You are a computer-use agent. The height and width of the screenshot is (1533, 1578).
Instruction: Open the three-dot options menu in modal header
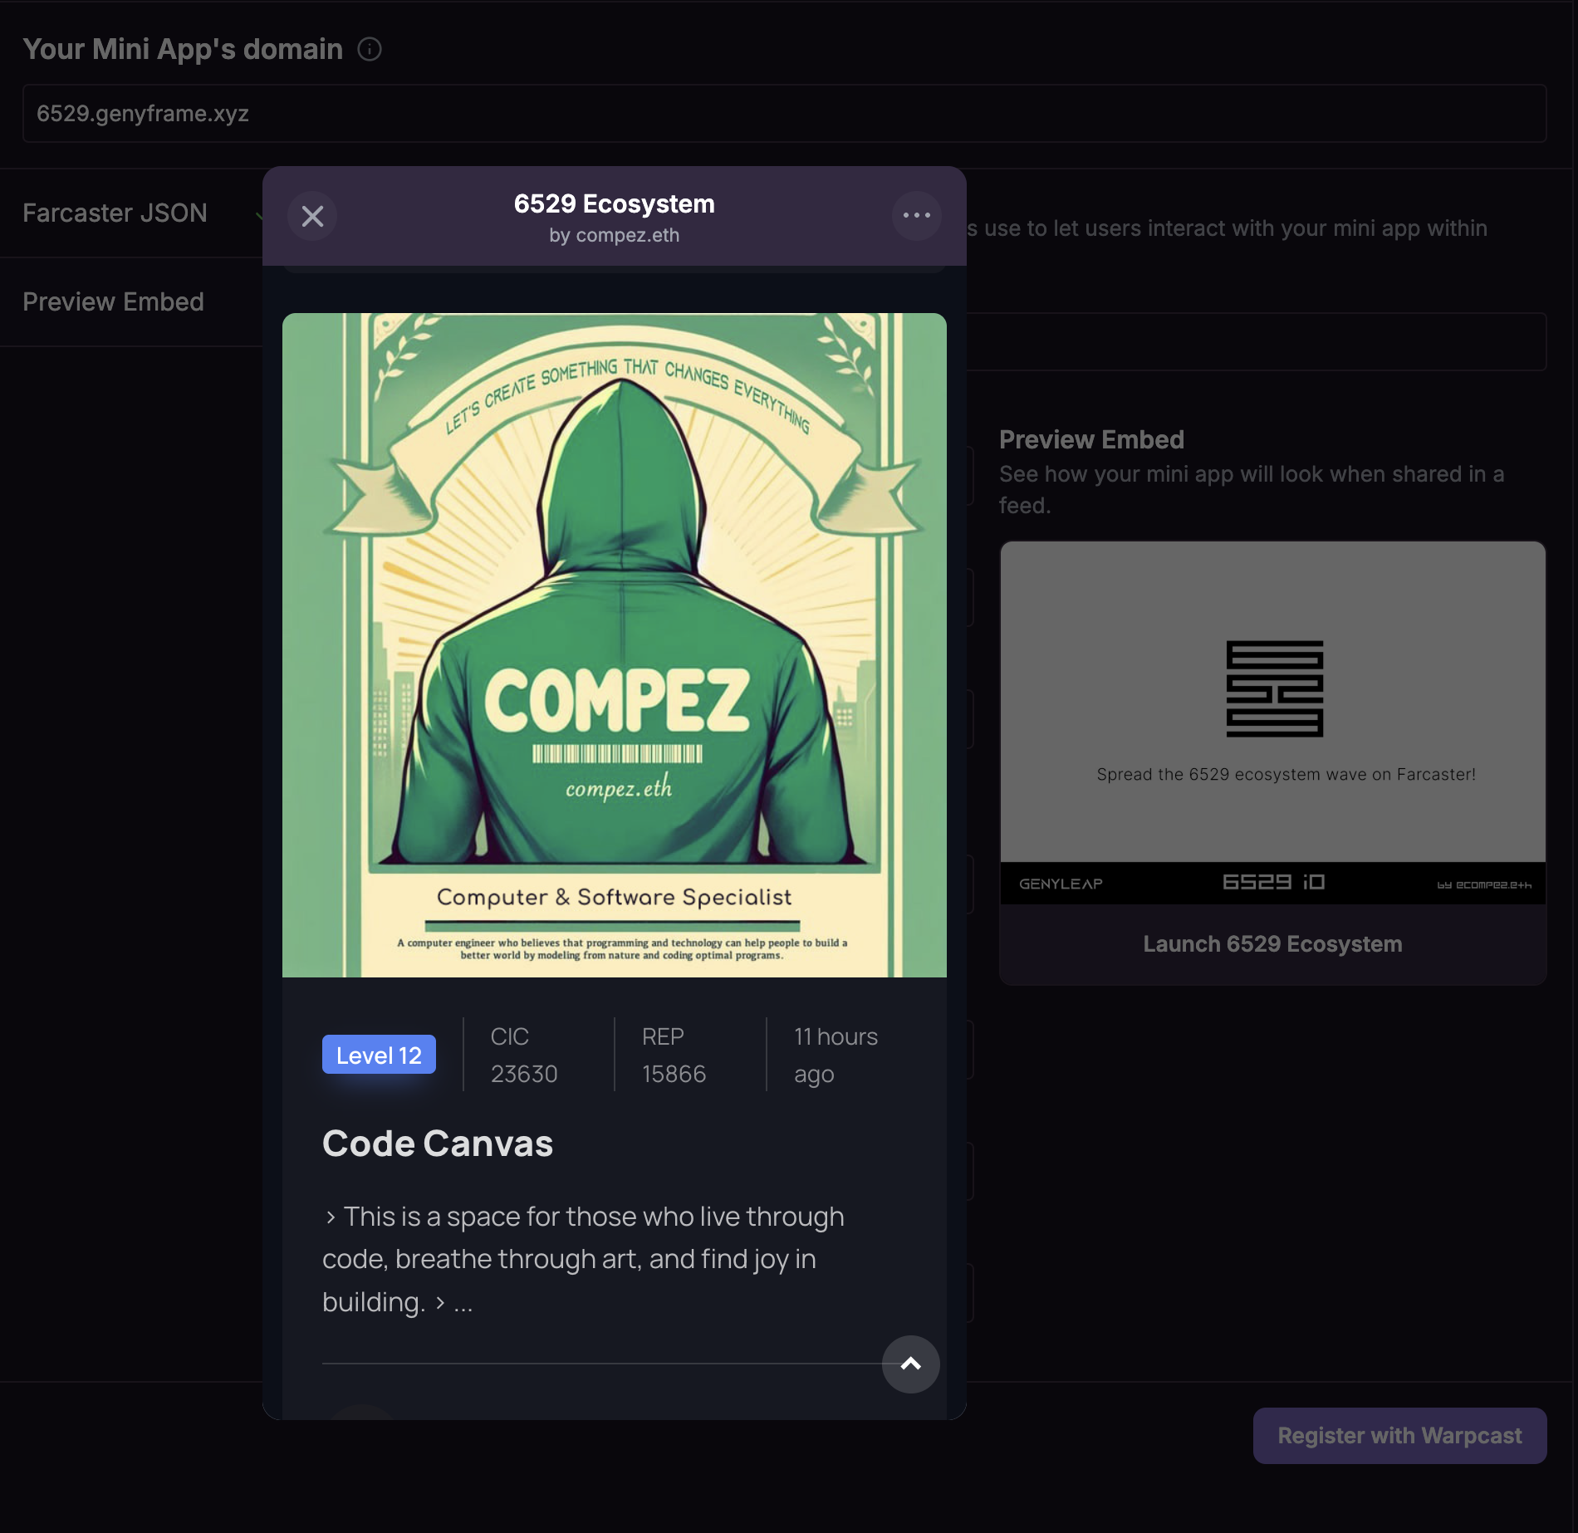tap(917, 216)
